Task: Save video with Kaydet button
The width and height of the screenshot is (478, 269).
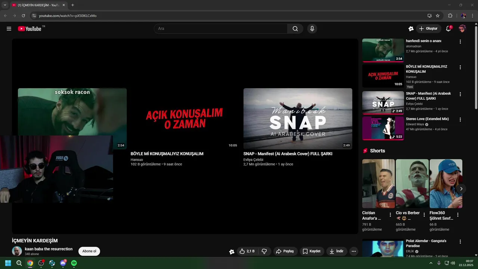Action: 311,251
